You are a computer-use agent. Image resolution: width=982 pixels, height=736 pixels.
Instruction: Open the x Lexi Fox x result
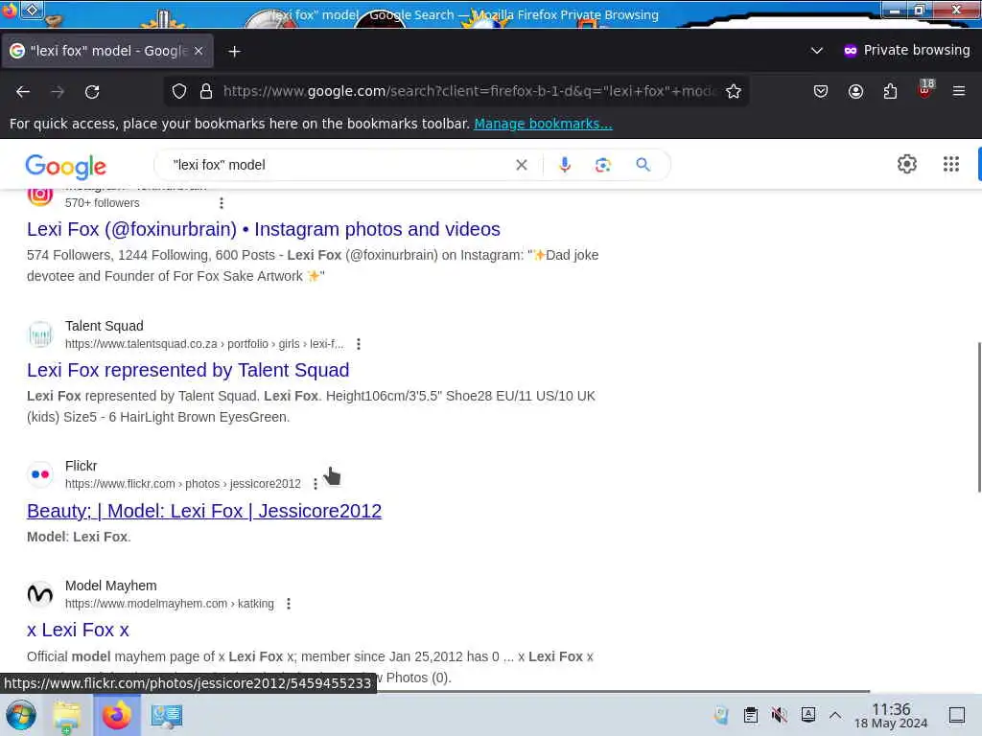pos(78,630)
